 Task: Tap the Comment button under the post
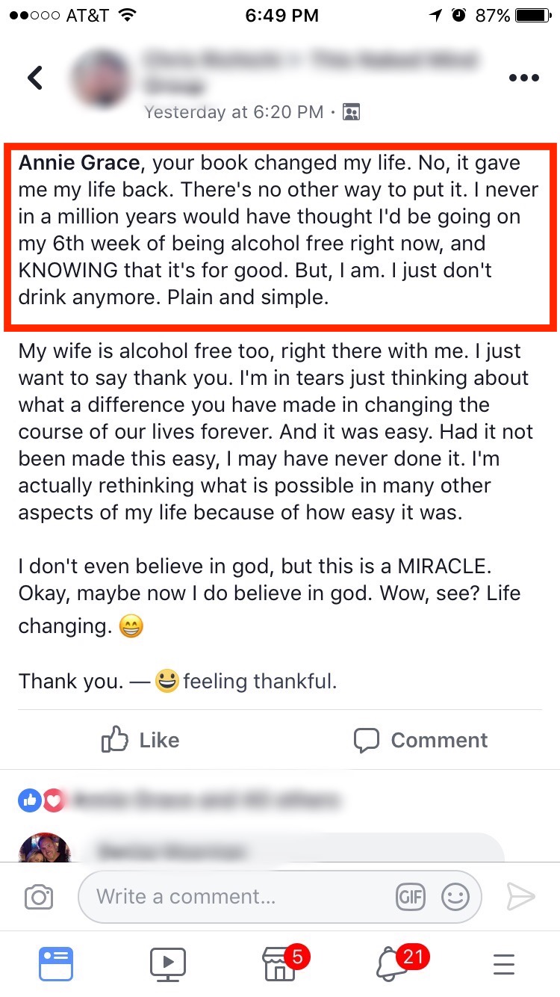point(420,740)
